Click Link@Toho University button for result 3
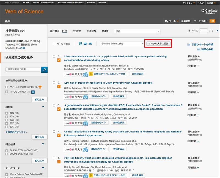The image size is (220, 178). tap(76, 123)
